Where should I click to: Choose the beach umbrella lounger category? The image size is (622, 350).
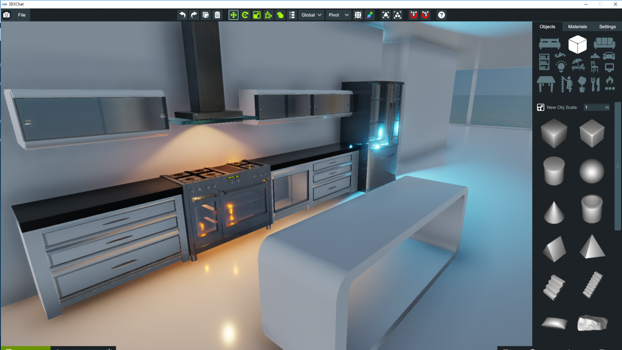tap(578, 65)
